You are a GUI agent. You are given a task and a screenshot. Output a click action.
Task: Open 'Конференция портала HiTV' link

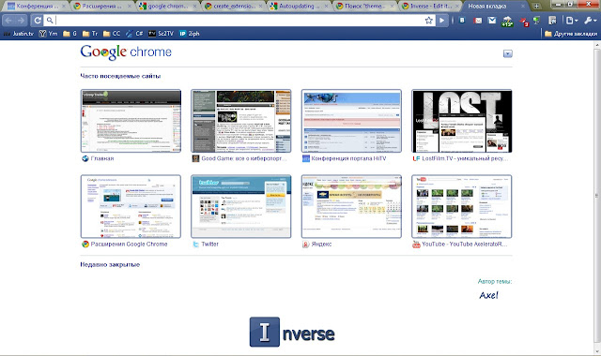(x=348, y=158)
